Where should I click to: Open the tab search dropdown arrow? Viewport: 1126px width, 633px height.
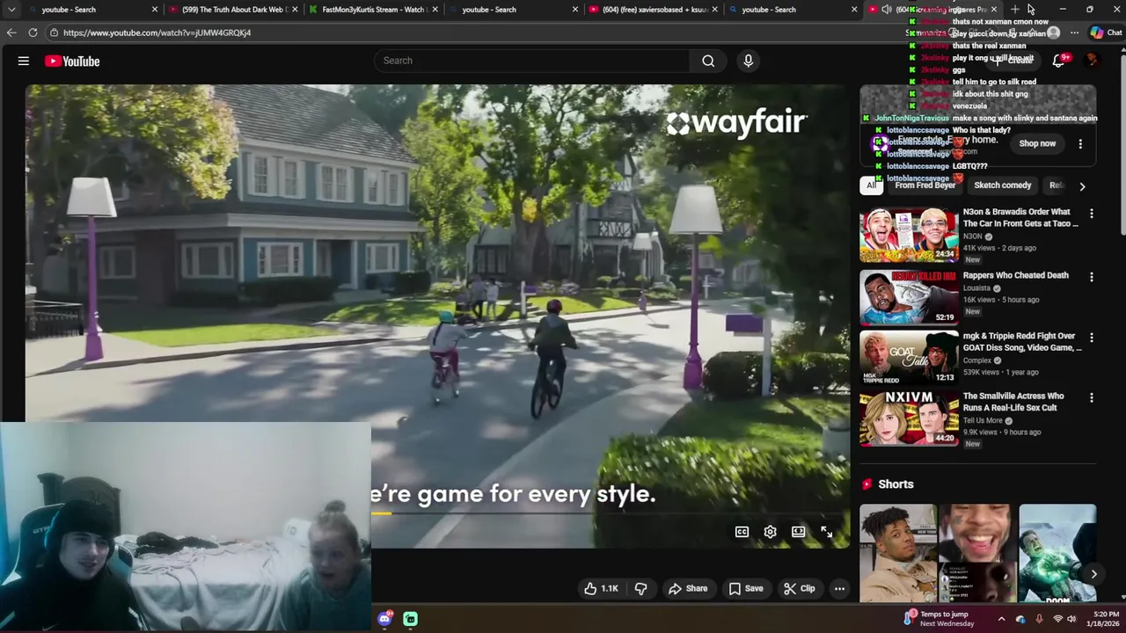[x=11, y=10]
